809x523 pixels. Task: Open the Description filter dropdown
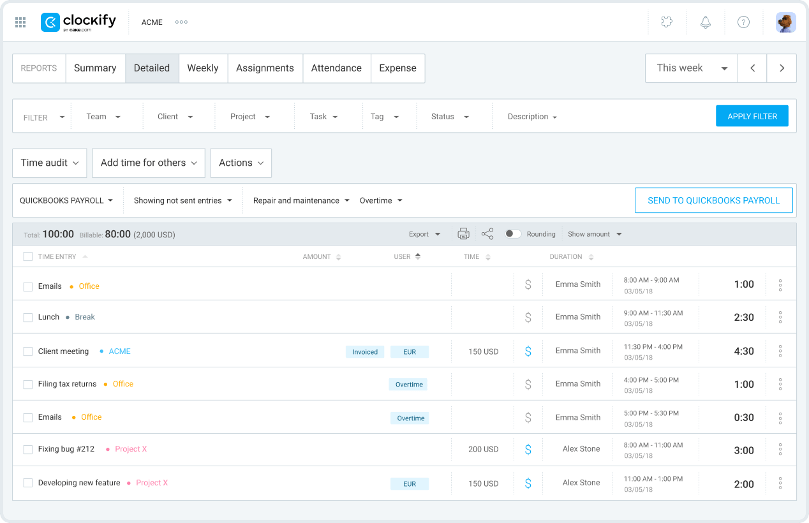pyautogui.click(x=532, y=117)
